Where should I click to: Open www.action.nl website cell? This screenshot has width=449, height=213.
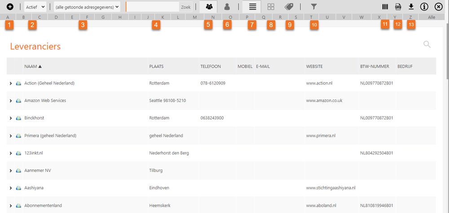(x=319, y=84)
